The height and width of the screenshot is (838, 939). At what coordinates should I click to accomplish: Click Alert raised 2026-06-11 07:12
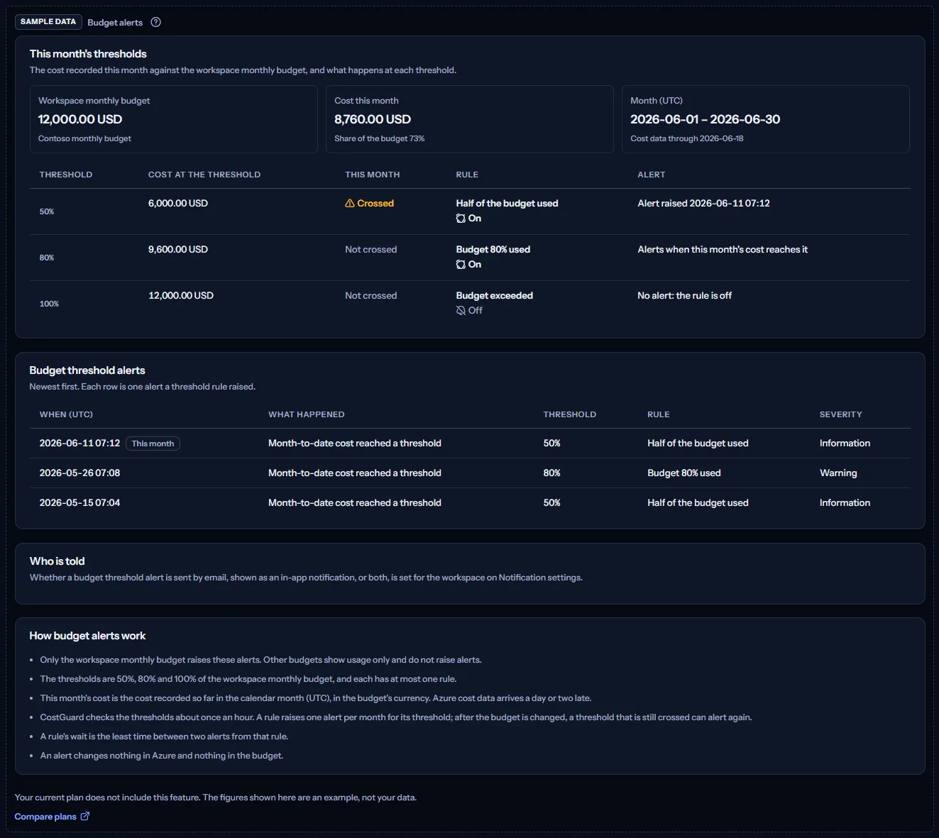point(703,204)
